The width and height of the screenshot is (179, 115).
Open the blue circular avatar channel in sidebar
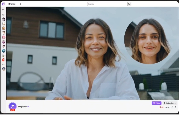point(4,51)
